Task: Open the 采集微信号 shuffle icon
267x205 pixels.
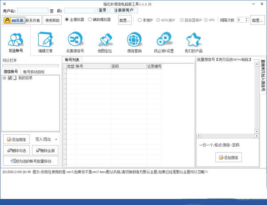Action: click(x=75, y=39)
